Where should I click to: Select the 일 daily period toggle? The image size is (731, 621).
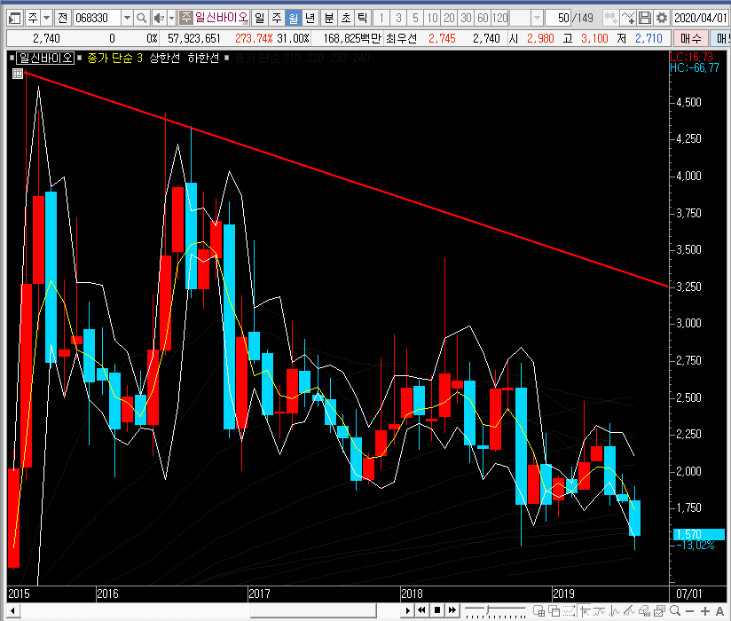[x=259, y=18]
